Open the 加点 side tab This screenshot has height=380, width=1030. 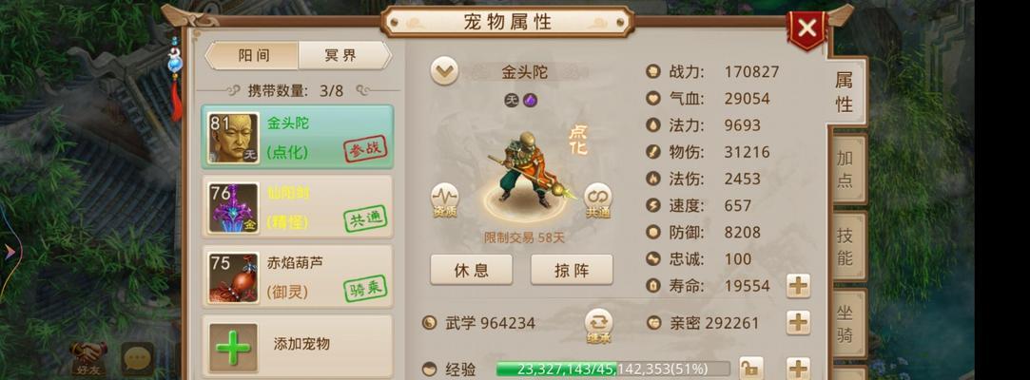[845, 169]
